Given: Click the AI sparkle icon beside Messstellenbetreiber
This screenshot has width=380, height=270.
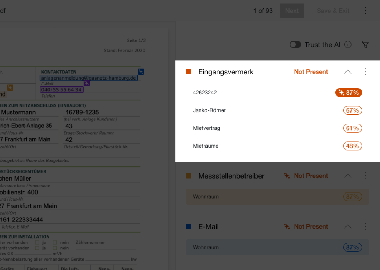Looking at the screenshot, I should tap(287, 176).
